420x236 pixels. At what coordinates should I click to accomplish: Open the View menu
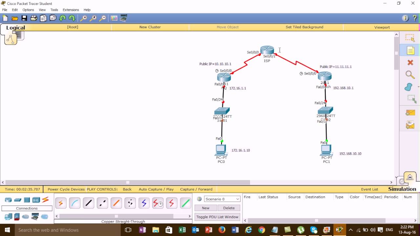[x=42, y=10]
